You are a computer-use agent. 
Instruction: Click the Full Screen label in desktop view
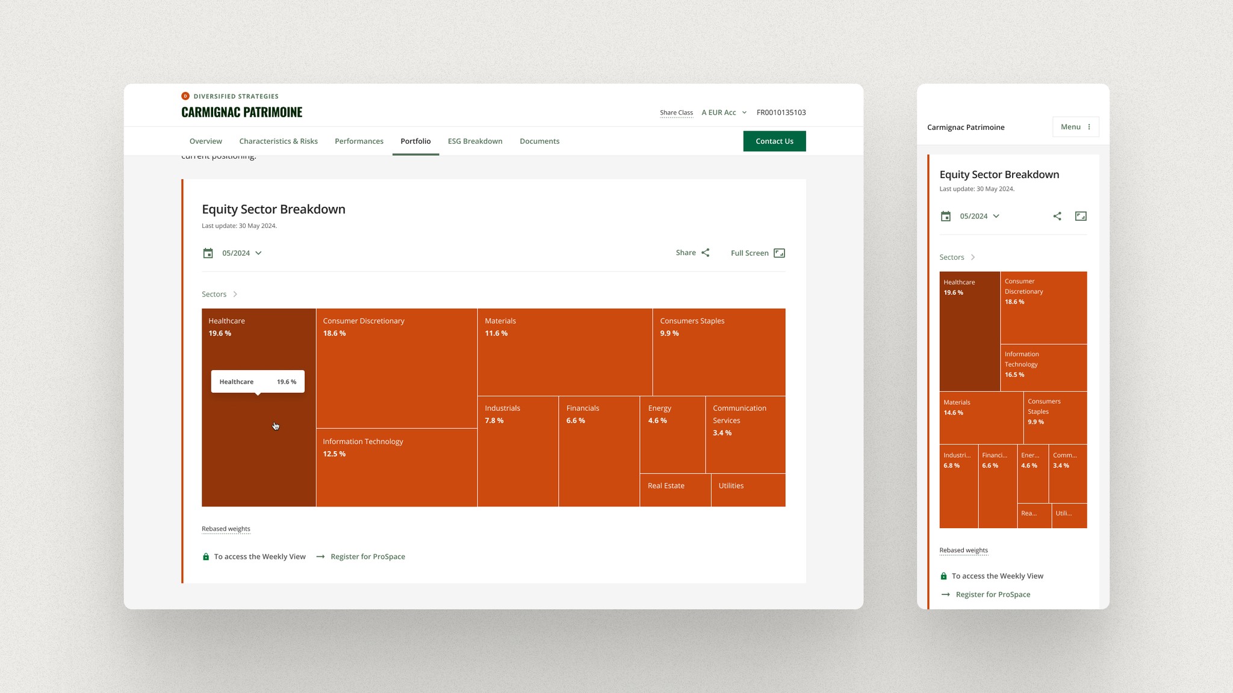pos(750,253)
